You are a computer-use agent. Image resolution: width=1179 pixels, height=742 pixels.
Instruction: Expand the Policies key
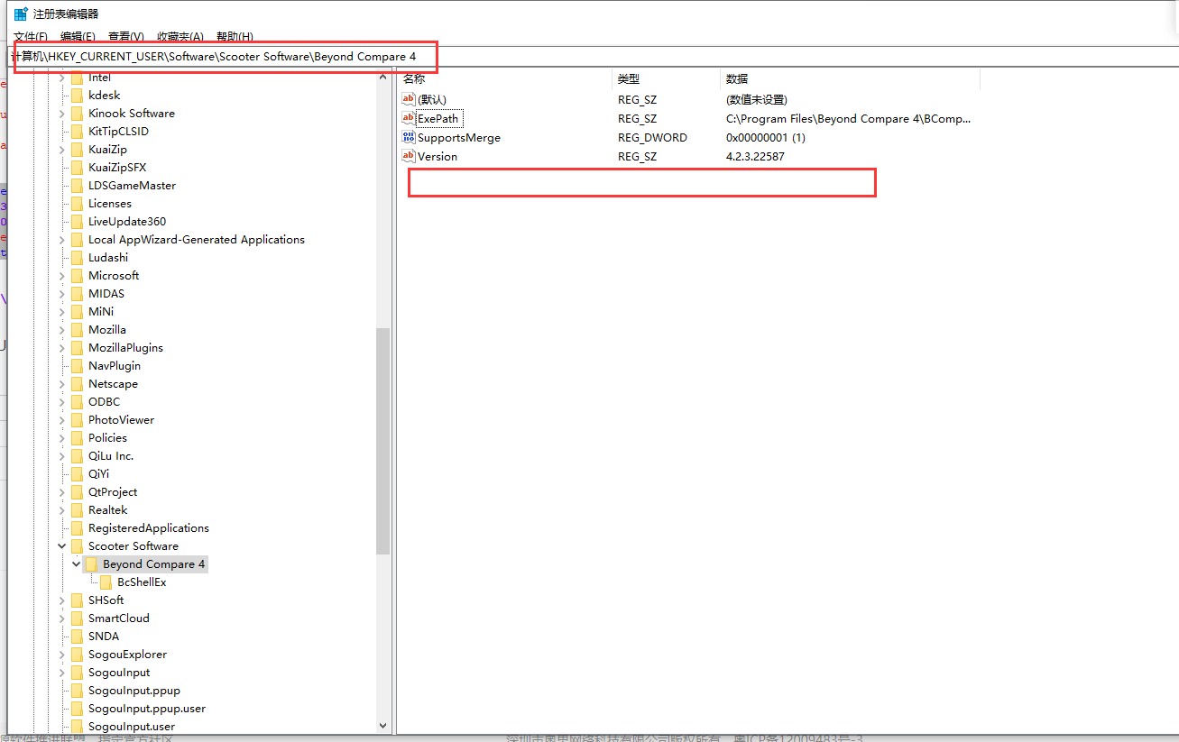point(62,438)
